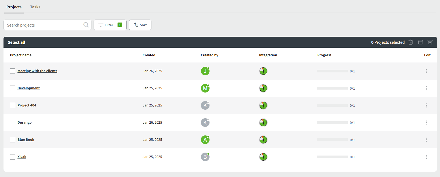Switch to the Tasks tab
The width and height of the screenshot is (440, 177).
[35, 7]
